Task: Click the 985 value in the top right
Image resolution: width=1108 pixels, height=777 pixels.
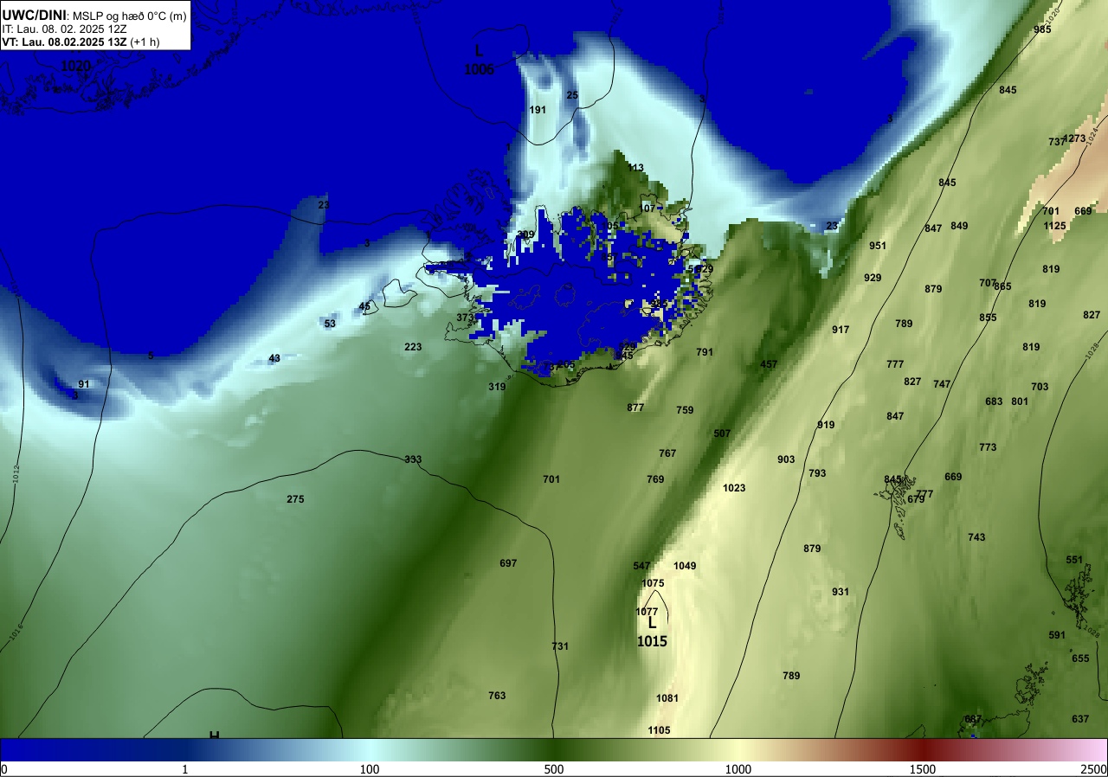Action: 1043,29
